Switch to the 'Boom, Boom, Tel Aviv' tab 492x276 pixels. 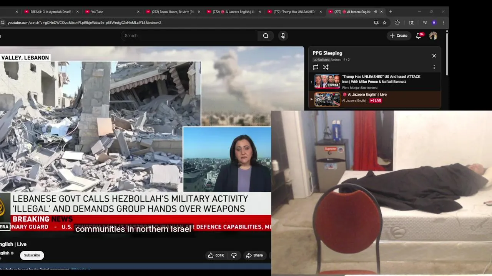click(x=172, y=12)
